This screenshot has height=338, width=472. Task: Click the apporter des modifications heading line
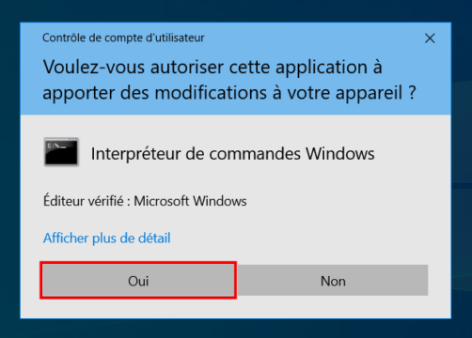pyautogui.click(x=229, y=93)
